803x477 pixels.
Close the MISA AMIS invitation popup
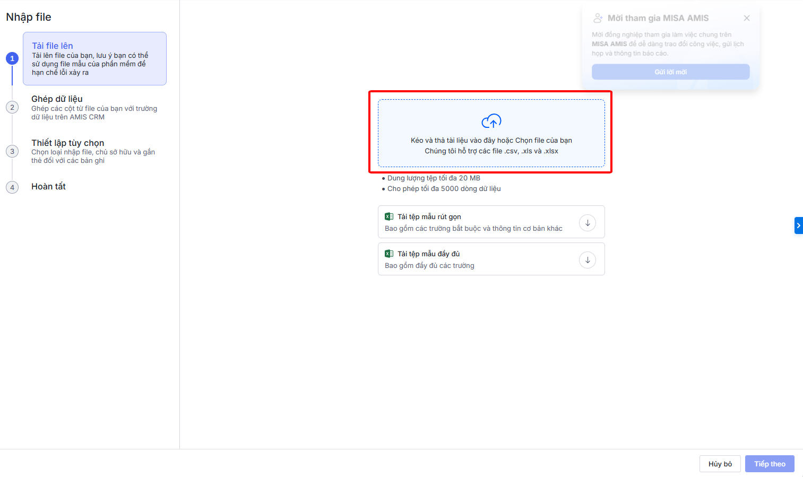pos(746,18)
